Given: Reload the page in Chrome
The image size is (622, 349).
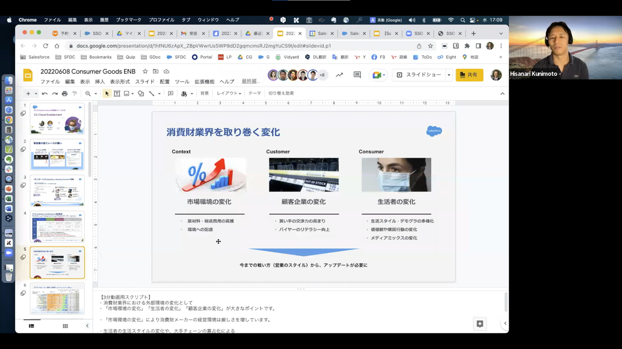Looking at the screenshot, I should click(46, 46).
